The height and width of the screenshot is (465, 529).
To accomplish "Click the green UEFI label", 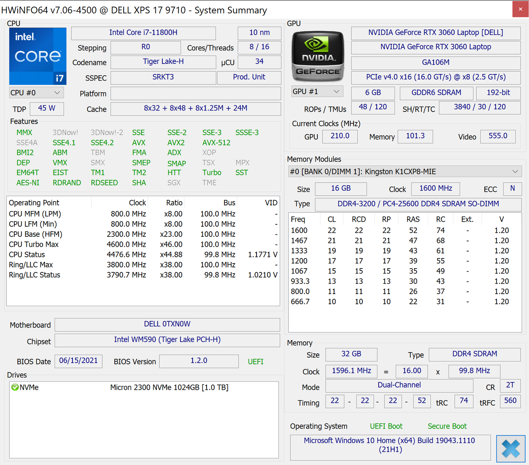I will click(x=256, y=362).
